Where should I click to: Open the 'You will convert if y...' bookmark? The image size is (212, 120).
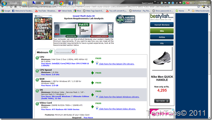pos(117,11)
